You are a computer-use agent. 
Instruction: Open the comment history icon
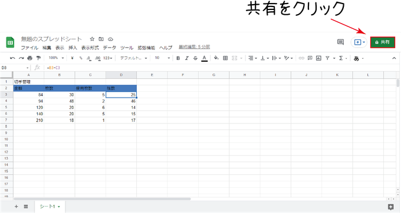coord(340,42)
